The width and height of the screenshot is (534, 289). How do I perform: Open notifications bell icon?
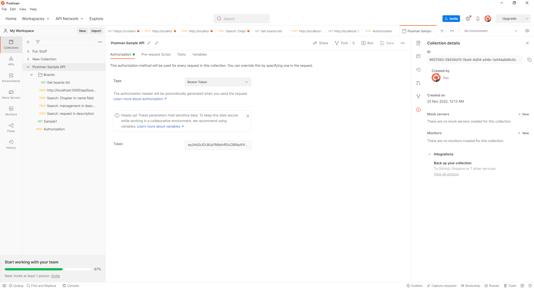(478, 19)
